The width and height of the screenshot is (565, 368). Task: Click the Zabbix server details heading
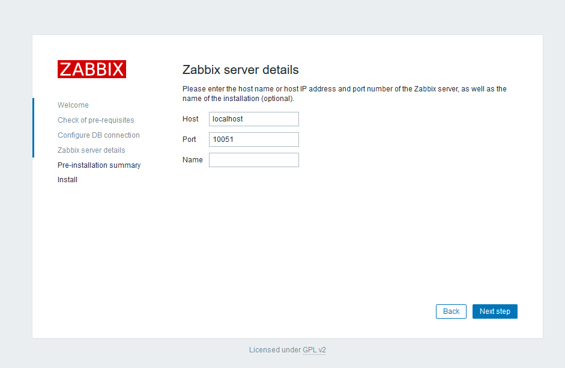(x=240, y=70)
